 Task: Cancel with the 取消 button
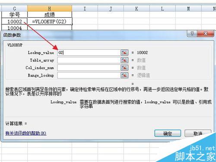tap(198, 133)
